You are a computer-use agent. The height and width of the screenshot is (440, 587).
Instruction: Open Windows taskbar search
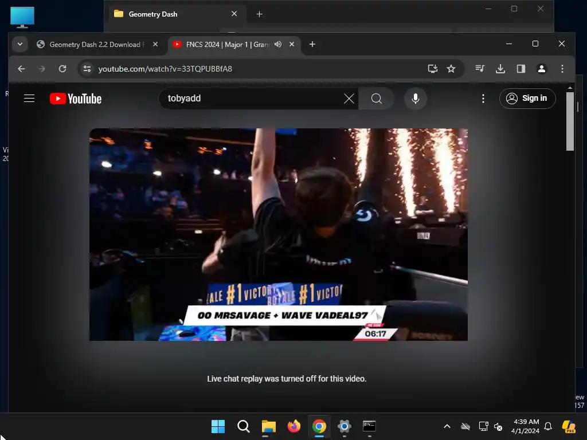(x=243, y=426)
